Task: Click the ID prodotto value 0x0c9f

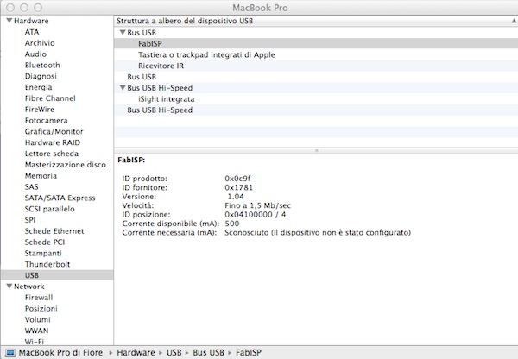Action: 237,179
